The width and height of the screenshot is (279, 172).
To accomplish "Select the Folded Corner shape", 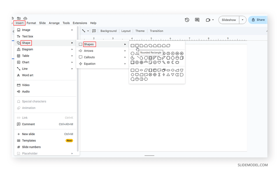I will 150,62.
